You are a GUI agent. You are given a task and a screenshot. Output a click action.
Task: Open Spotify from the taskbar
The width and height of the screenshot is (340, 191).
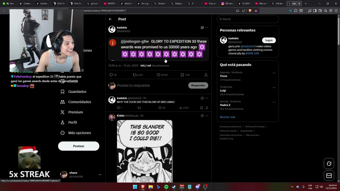(166, 187)
